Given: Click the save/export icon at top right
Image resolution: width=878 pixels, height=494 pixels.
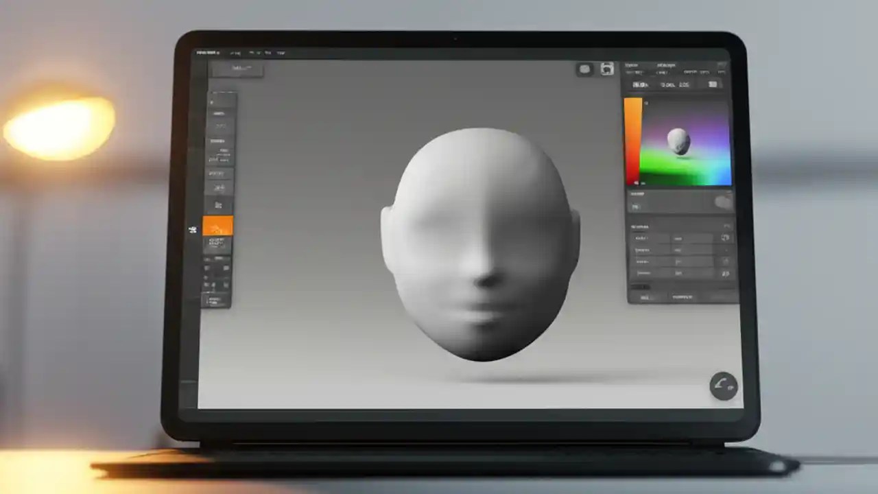Looking at the screenshot, I should click(x=606, y=69).
